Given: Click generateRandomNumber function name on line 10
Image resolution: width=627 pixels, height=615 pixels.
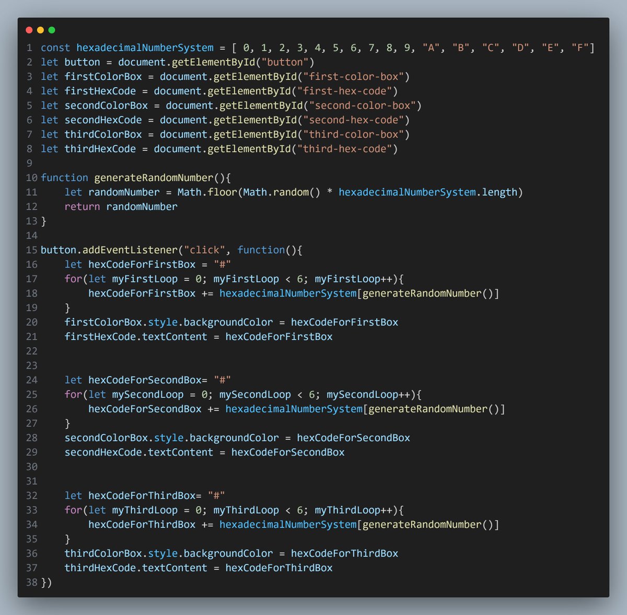Looking at the screenshot, I should click(x=154, y=178).
